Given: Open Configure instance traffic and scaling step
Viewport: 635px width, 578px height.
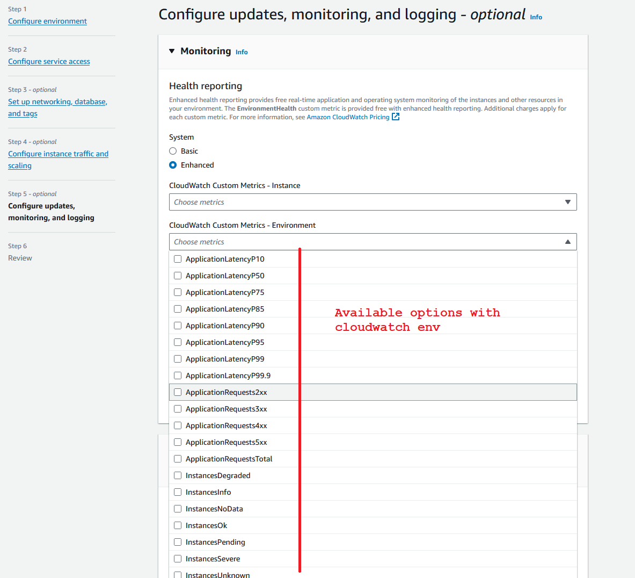Looking at the screenshot, I should tap(58, 154).
